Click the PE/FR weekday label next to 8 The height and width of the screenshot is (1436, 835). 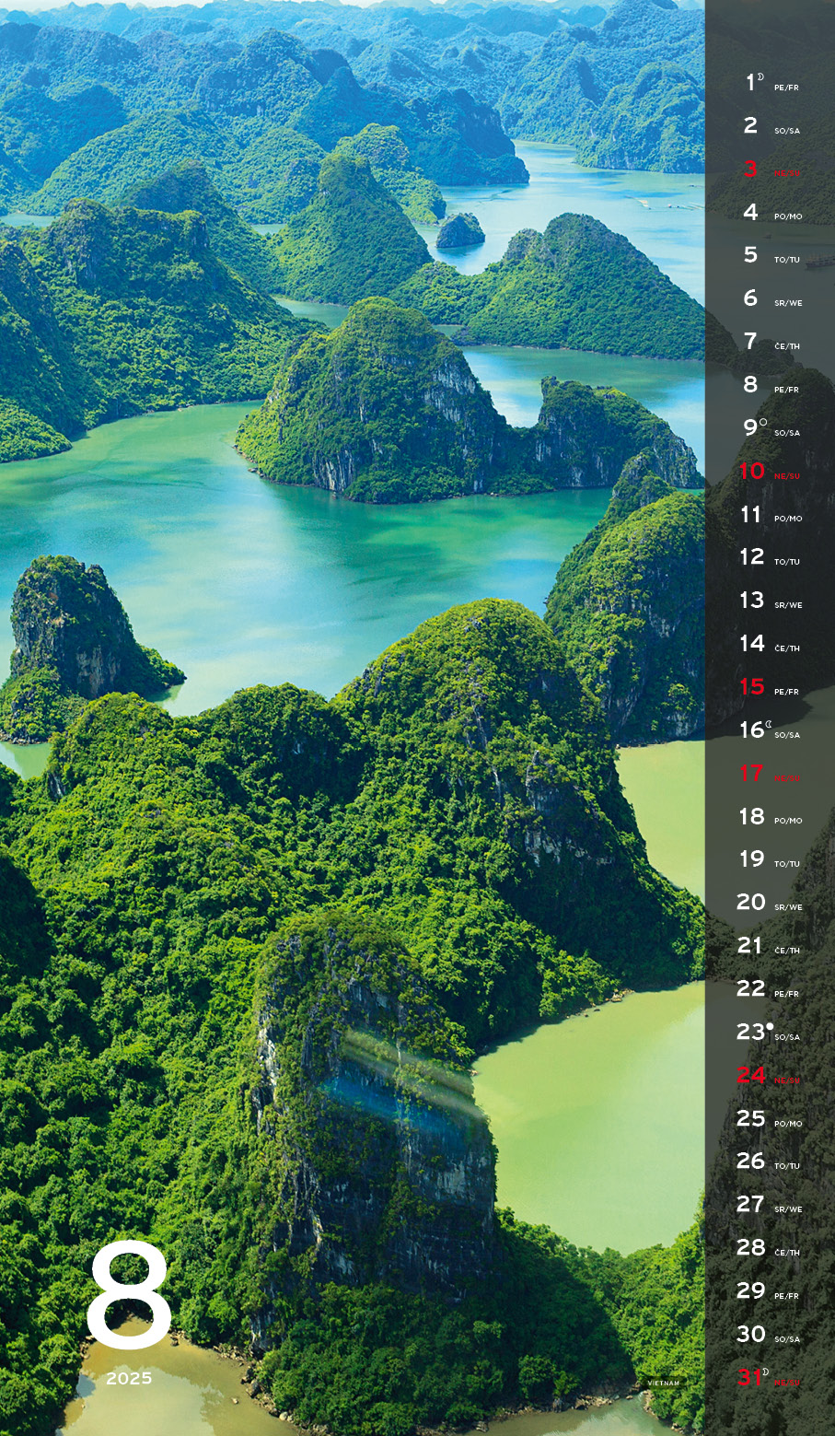tap(787, 390)
